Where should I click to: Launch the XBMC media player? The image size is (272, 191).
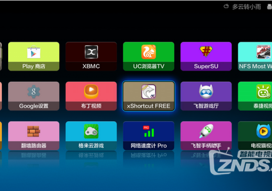point(91,56)
